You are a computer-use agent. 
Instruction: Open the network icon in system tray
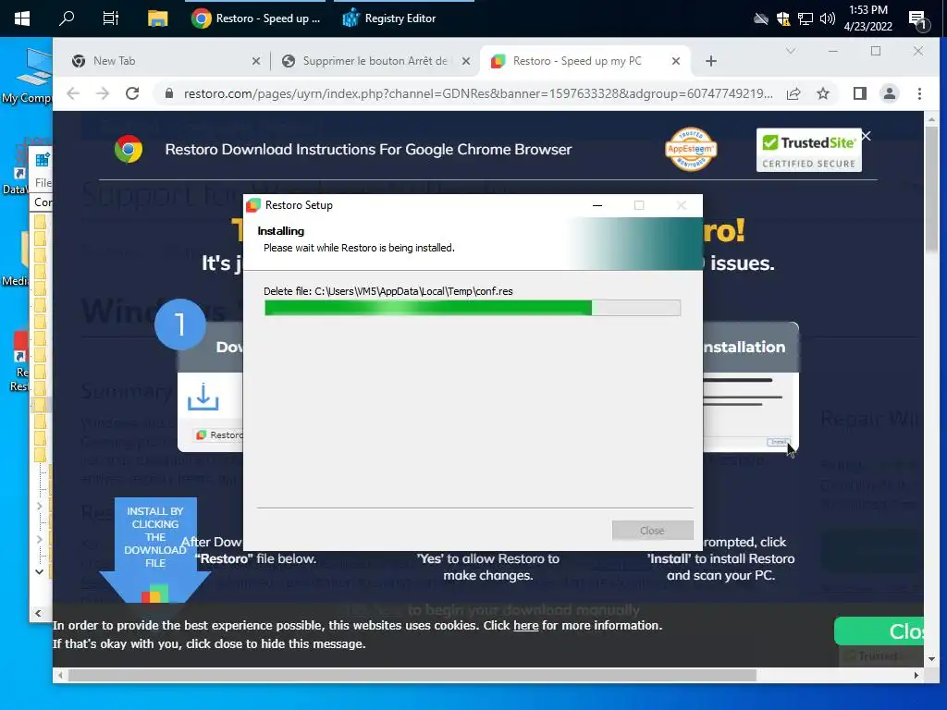pos(806,18)
